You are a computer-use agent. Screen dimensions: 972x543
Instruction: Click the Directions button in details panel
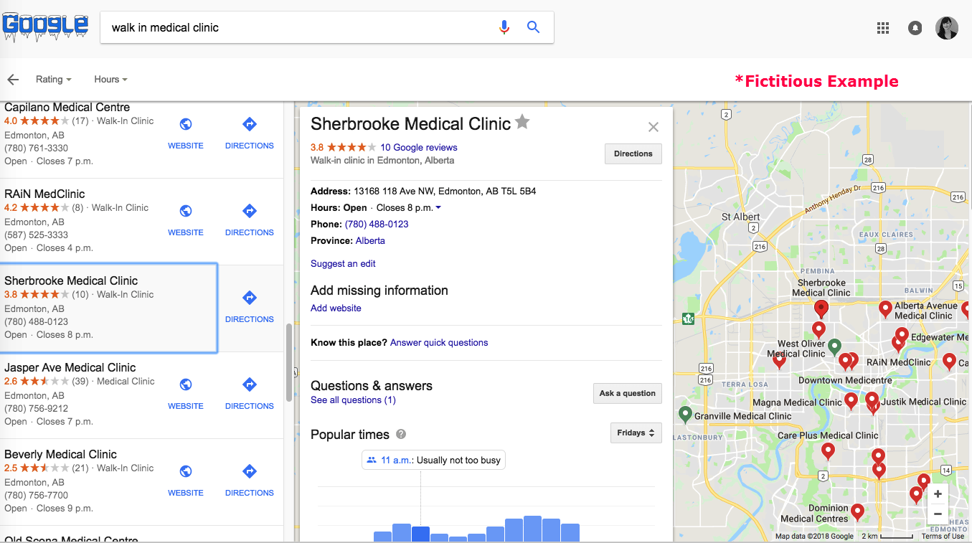click(633, 154)
